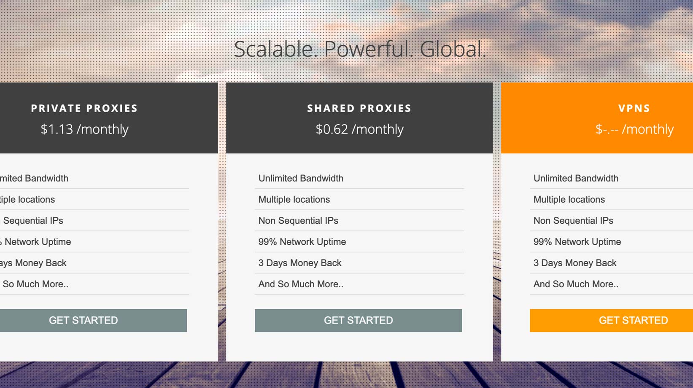Click the $1.13 /monthly price
The height and width of the screenshot is (388, 693).
(84, 129)
